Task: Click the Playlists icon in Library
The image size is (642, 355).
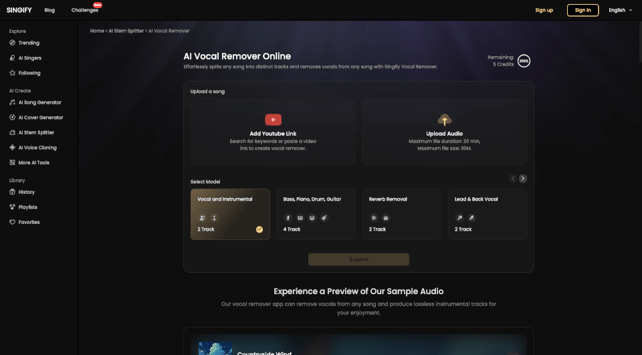Action: [x=12, y=207]
